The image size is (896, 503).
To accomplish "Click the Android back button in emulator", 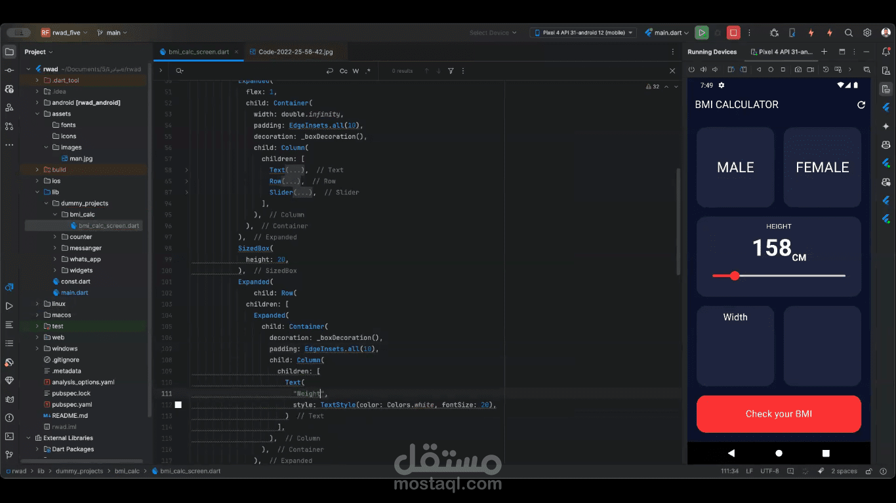I will coord(731,453).
